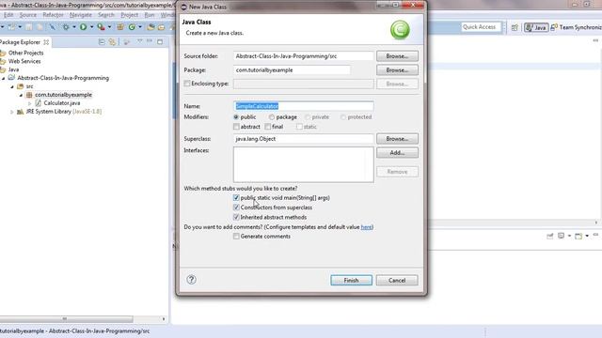Click Display Selected Console icon in bottom panel
Screen dimensions: 602x338
tap(561, 236)
